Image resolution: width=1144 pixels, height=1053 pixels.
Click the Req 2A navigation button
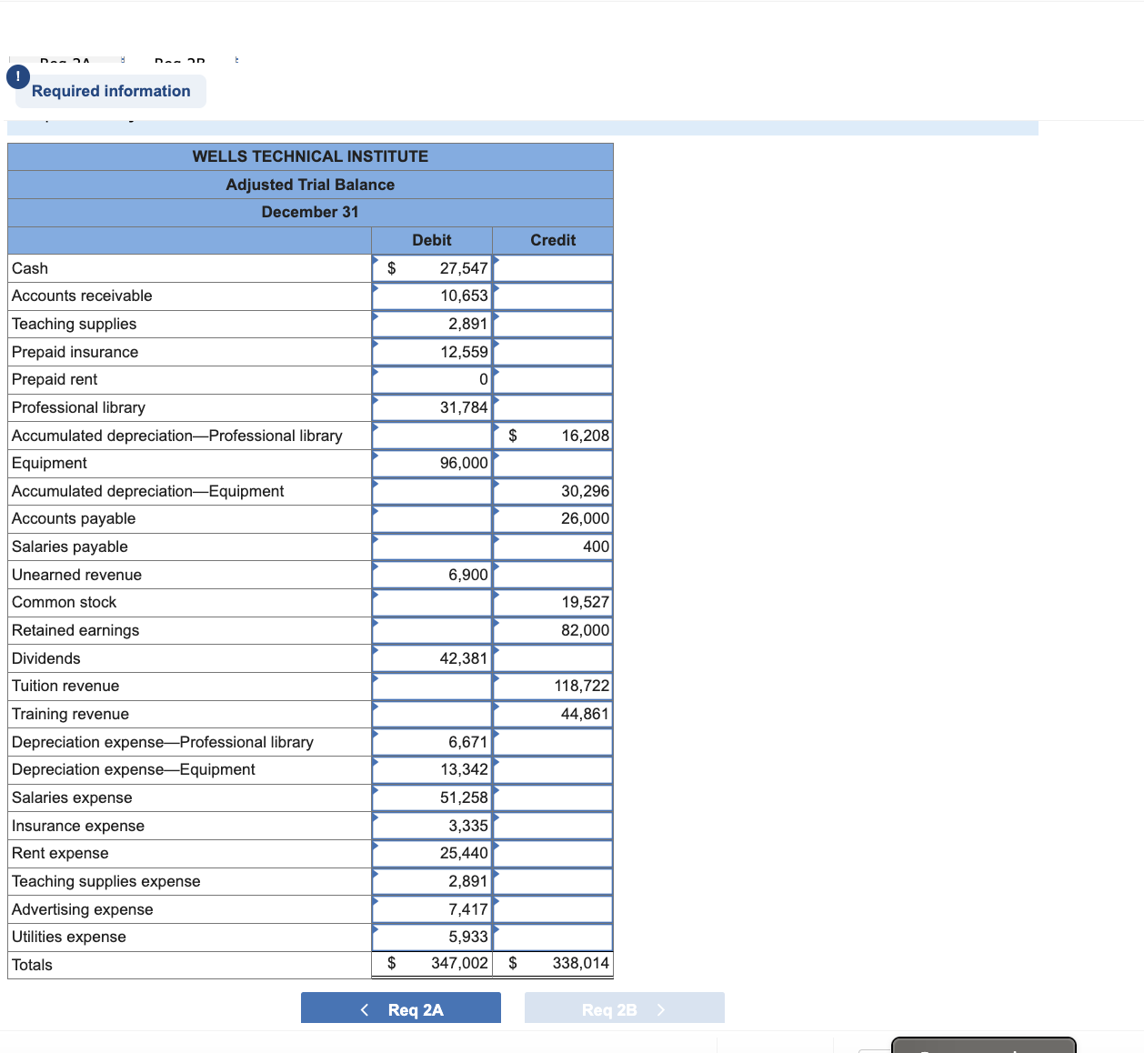tap(400, 1008)
